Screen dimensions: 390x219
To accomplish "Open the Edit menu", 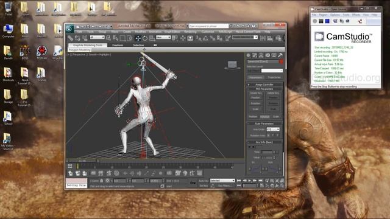I will (80, 32).
